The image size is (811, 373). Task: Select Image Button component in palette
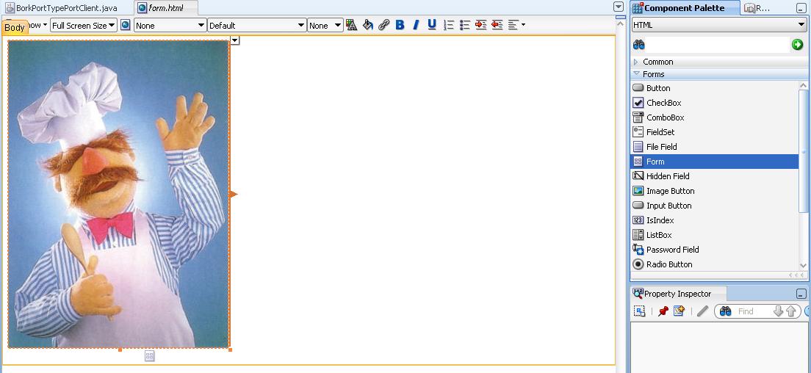coord(714,191)
